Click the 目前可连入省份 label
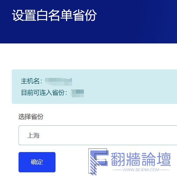This screenshot has width=177, height=179. tap(44, 93)
